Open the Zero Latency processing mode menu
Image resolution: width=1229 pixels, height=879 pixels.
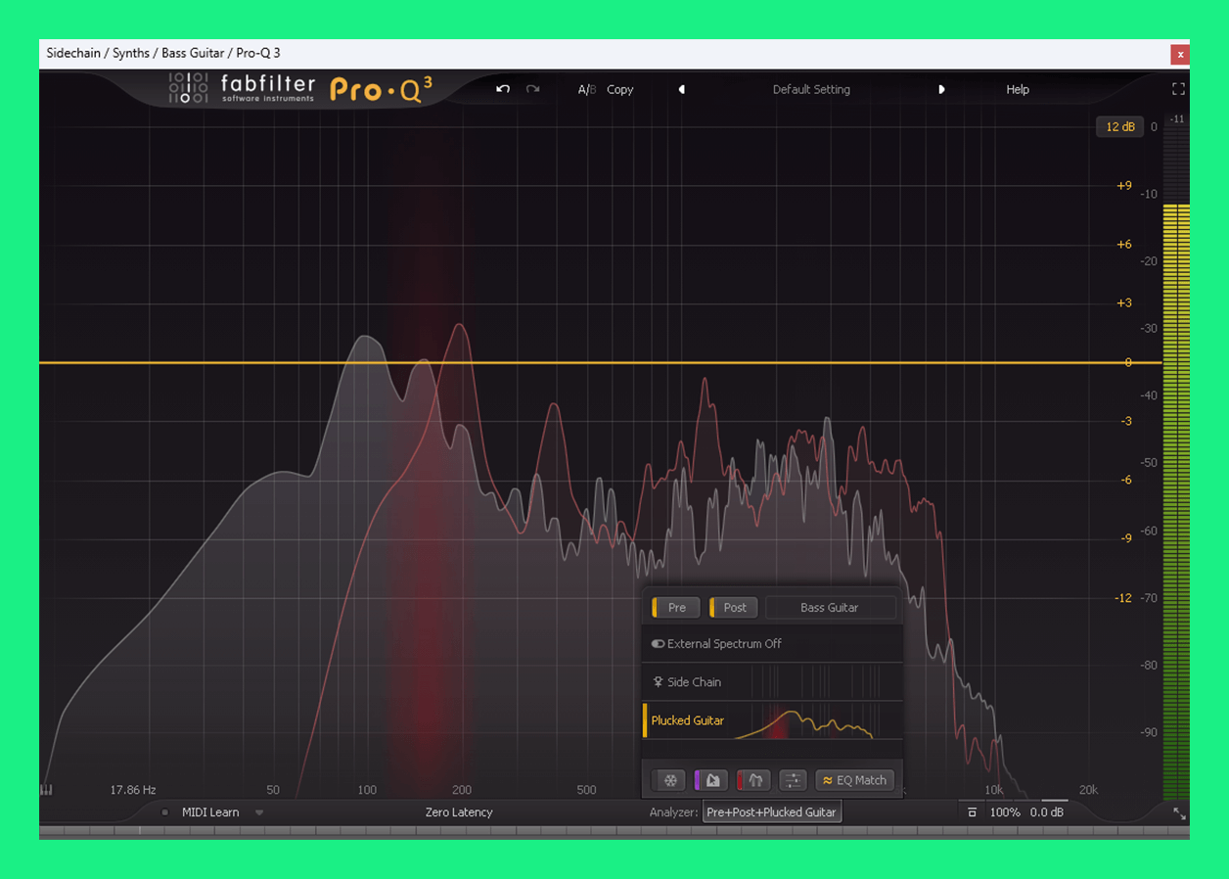point(459,812)
